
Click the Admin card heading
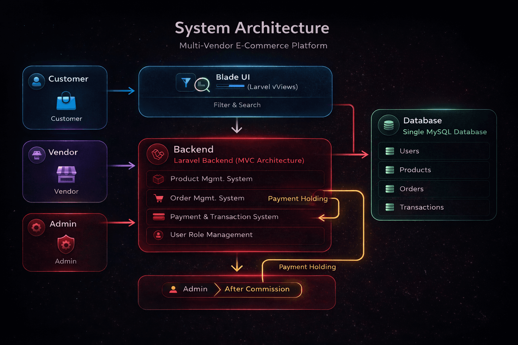(63, 224)
